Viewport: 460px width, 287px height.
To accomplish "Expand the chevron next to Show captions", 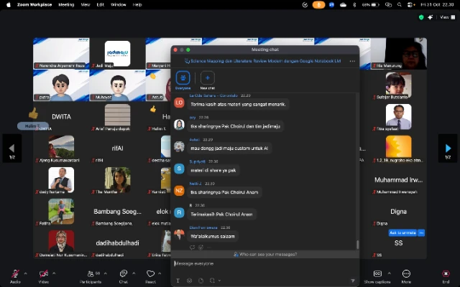I will pyautogui.click(x=390, y=273).
